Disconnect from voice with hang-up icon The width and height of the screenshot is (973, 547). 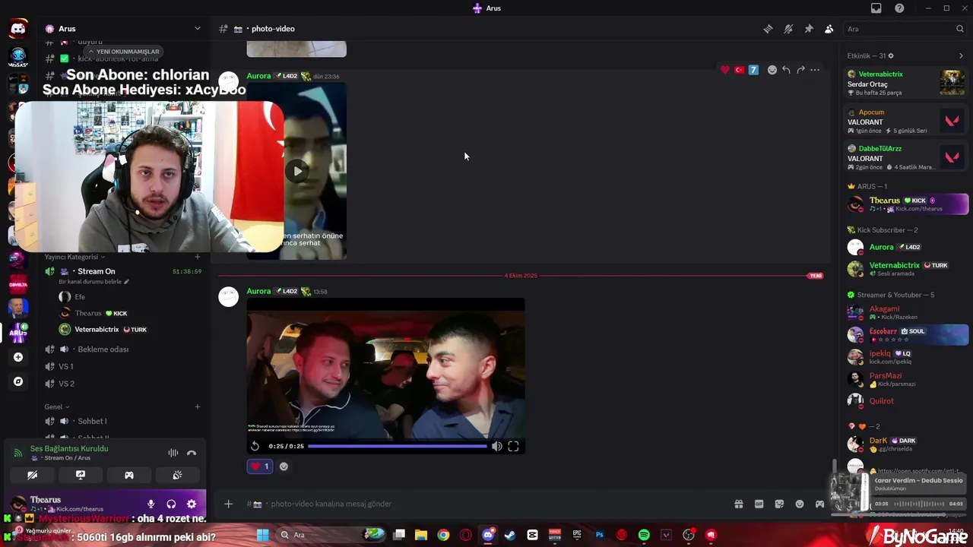tap(192, 453)
